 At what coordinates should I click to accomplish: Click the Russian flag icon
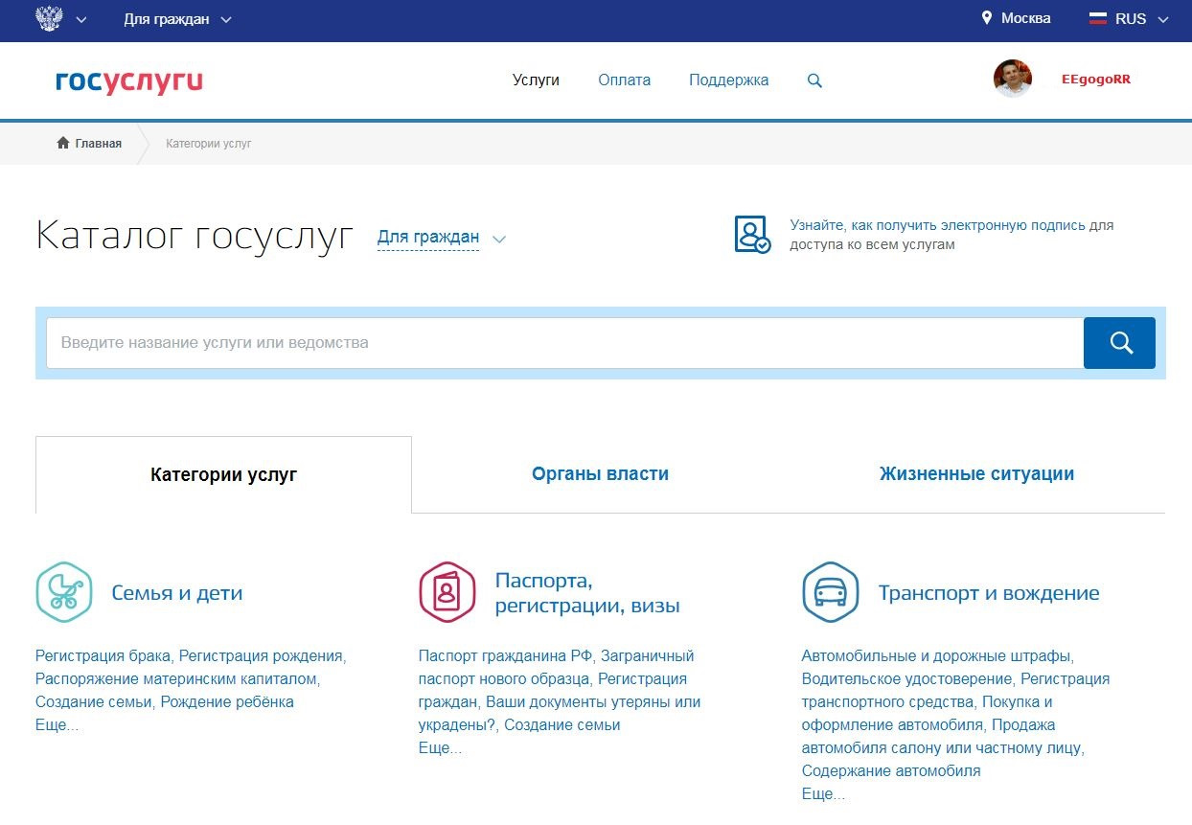click(x=1098, y=18)
